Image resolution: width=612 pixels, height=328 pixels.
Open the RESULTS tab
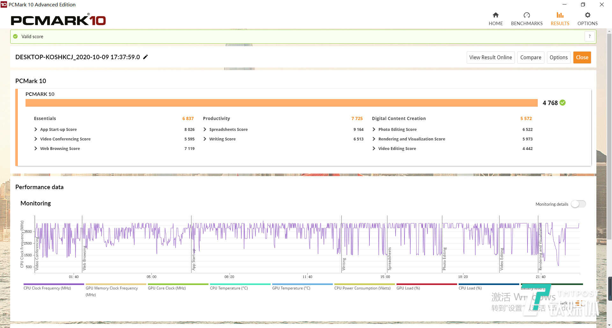tap(560, 19)
